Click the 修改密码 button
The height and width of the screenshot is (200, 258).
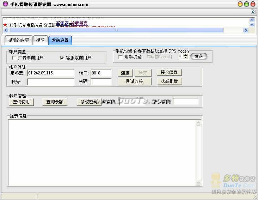click(x=89, y=102)
